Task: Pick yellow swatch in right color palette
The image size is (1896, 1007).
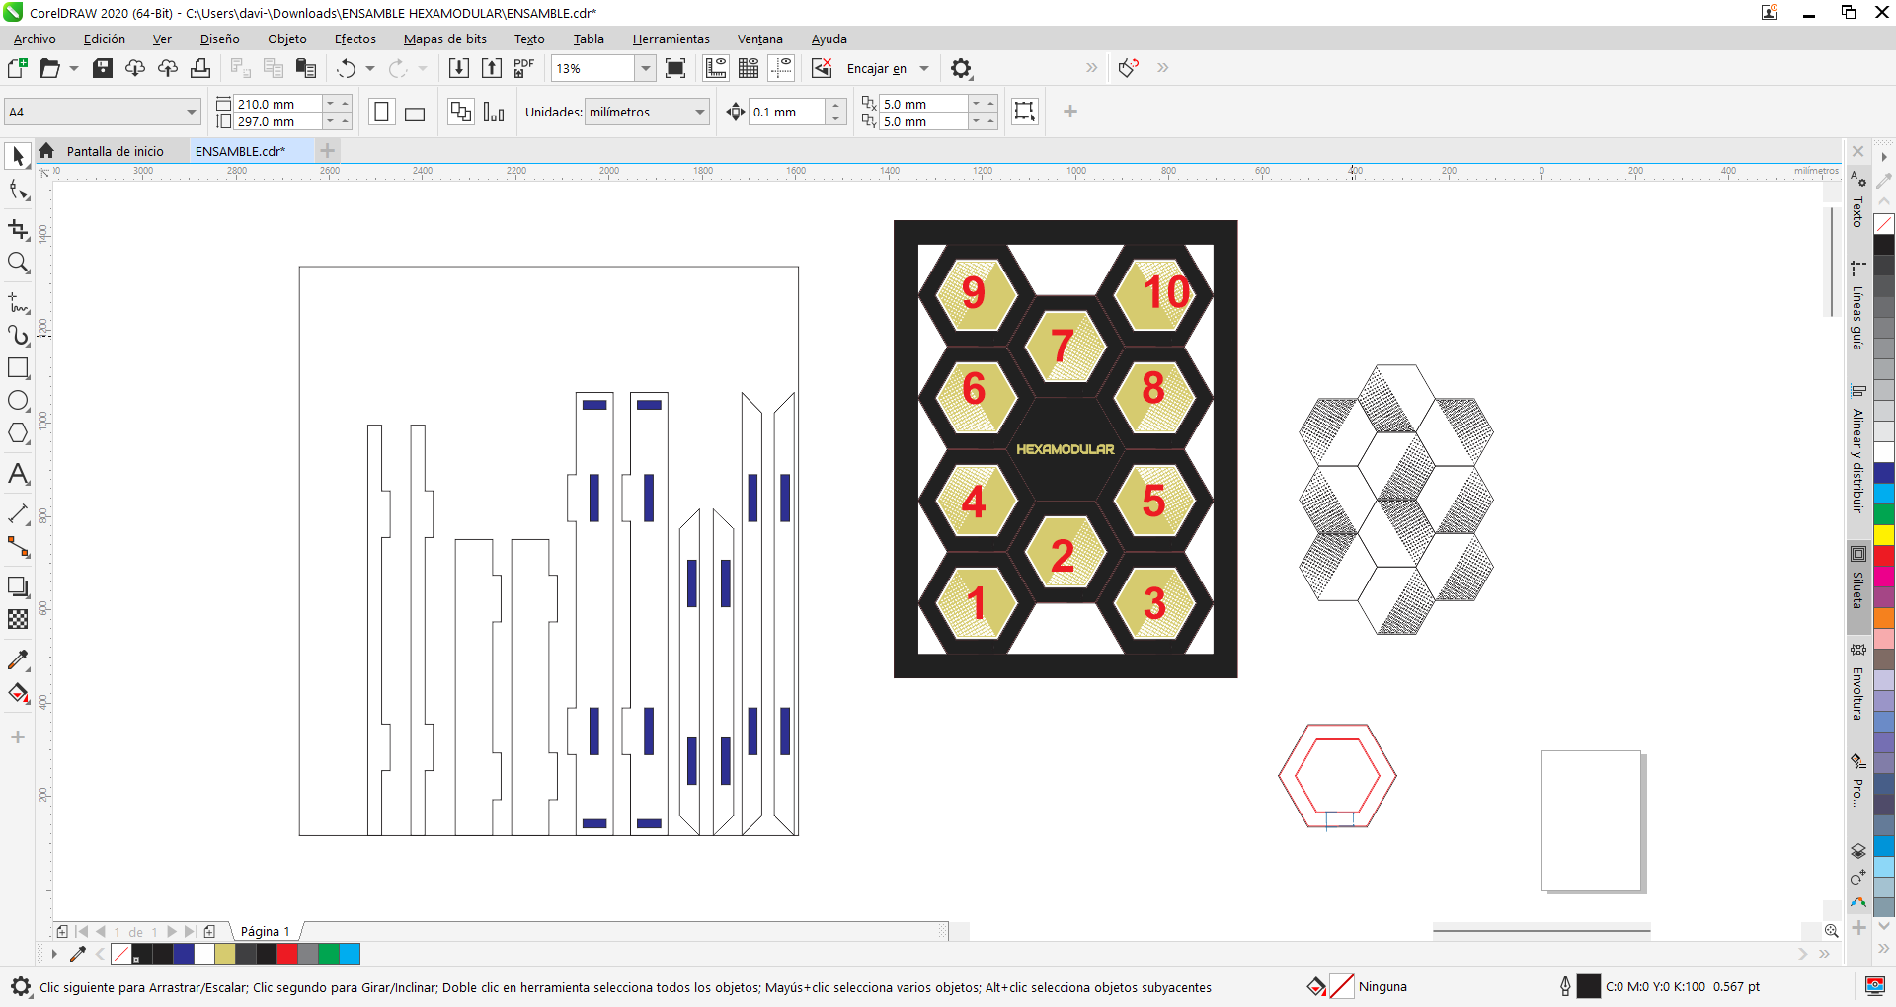Action: pyautogui.click(x=1884, y=535)
